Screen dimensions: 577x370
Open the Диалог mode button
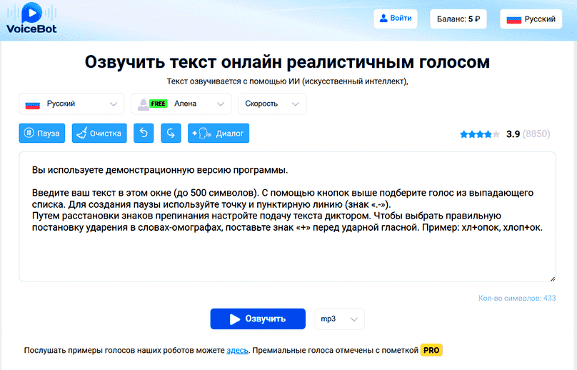(219, 133)
